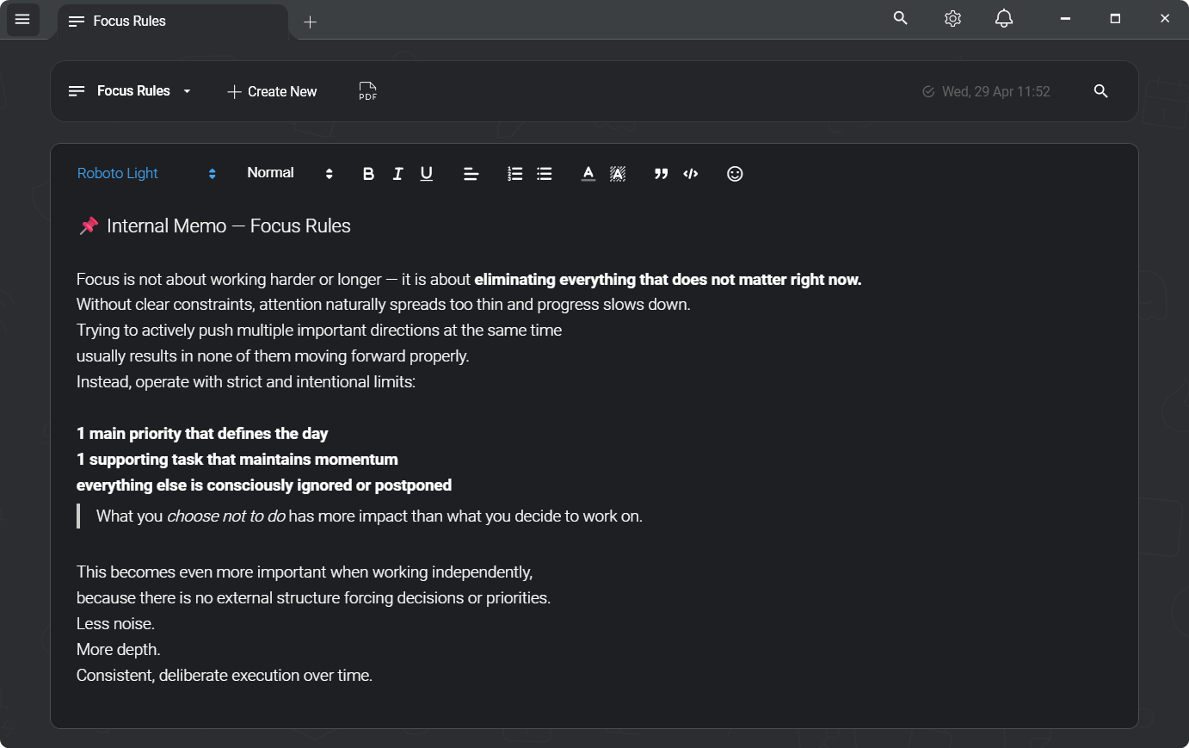Image resolution: width=1189 pixels, height=748 pixels.
Task: Export the note as PDF
Action: (x=367, y=91)
